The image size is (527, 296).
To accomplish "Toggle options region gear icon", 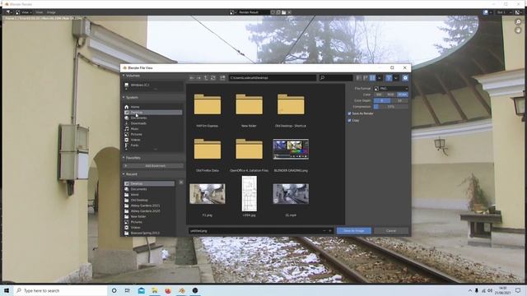I will (405, 78).
